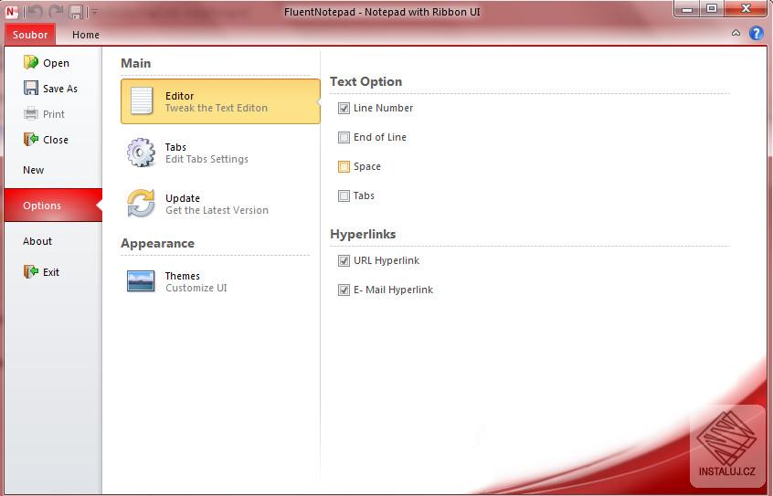
Task: Click the Redo icon in quick access toolbar
Action: 56,11
